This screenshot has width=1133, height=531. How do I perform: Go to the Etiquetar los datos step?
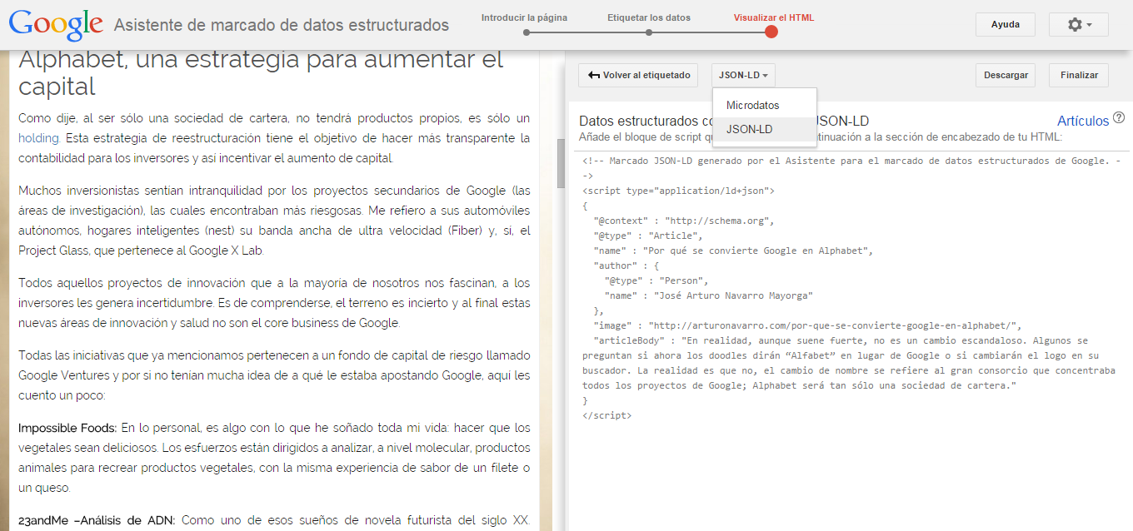[649, 17]
